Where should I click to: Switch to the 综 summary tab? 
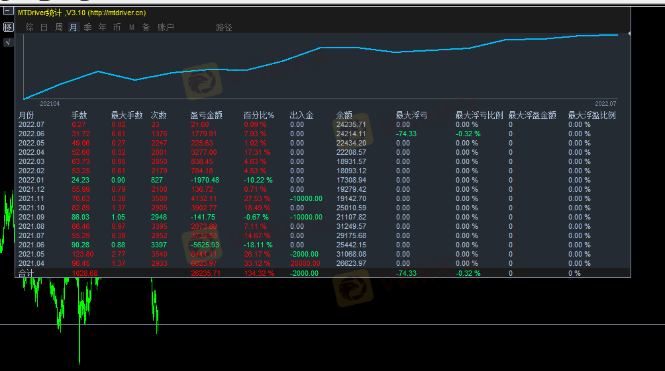[29, 27]
